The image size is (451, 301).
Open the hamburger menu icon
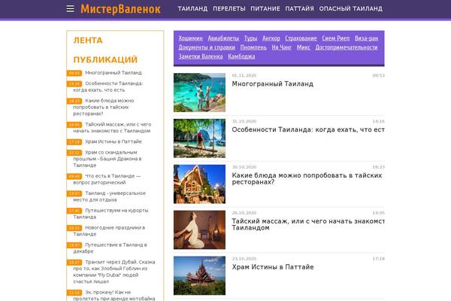pyautogui.click(x=70, y=8)
